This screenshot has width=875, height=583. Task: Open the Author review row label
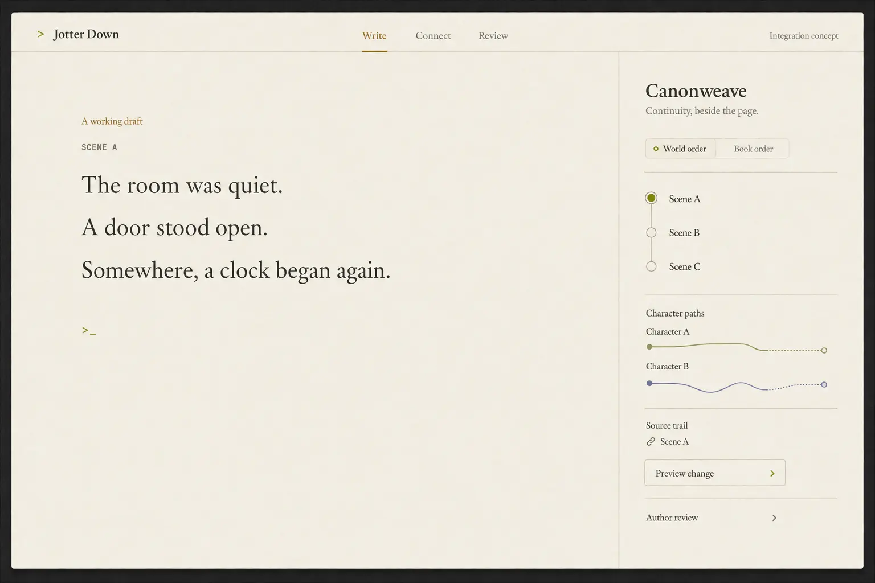[x=672, y=518]
